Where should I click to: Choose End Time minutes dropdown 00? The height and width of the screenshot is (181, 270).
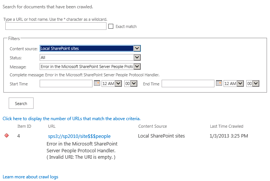coord(253,84)
